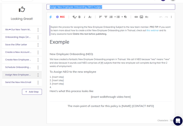Open the paragraph style dropdown
183x126 pixels.
[x=74, y=17]
